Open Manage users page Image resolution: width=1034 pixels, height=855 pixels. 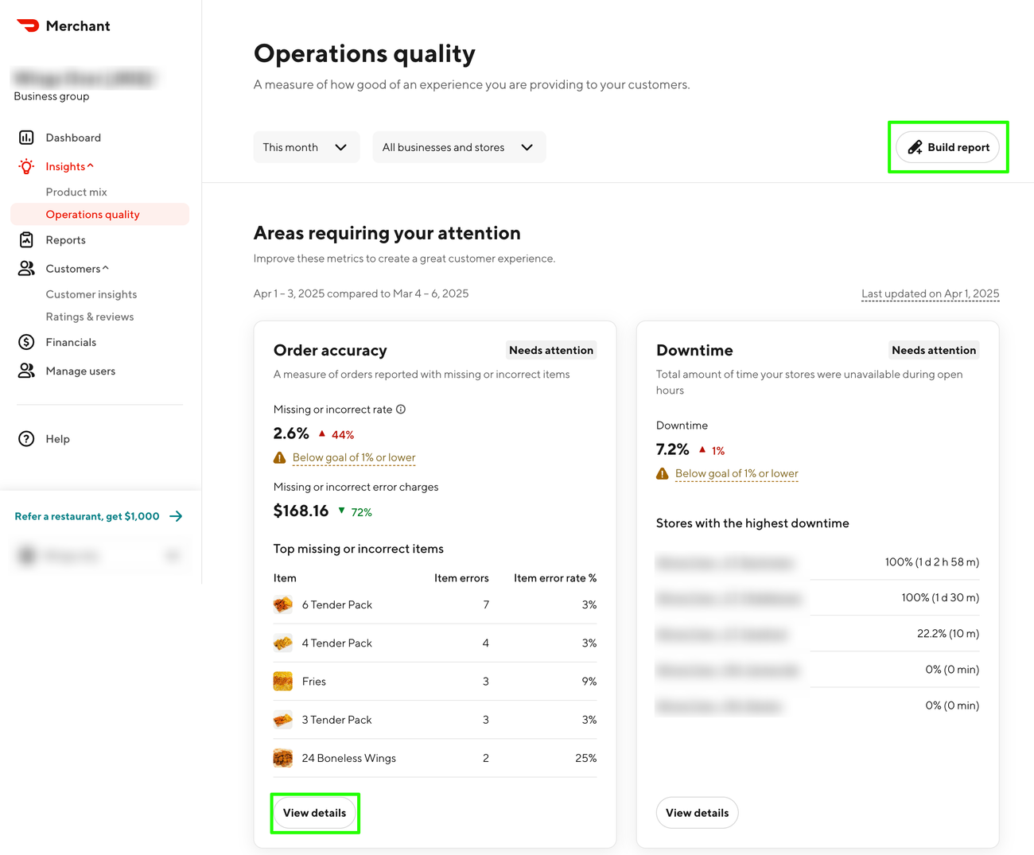80,371
